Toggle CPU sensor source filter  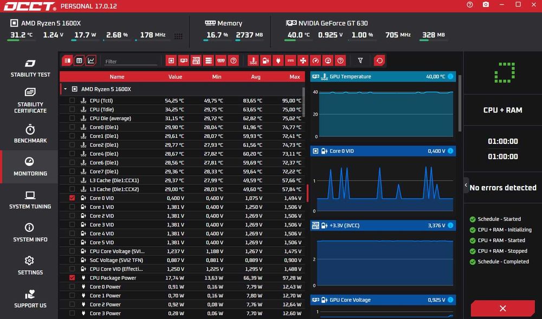pos(171,61)
